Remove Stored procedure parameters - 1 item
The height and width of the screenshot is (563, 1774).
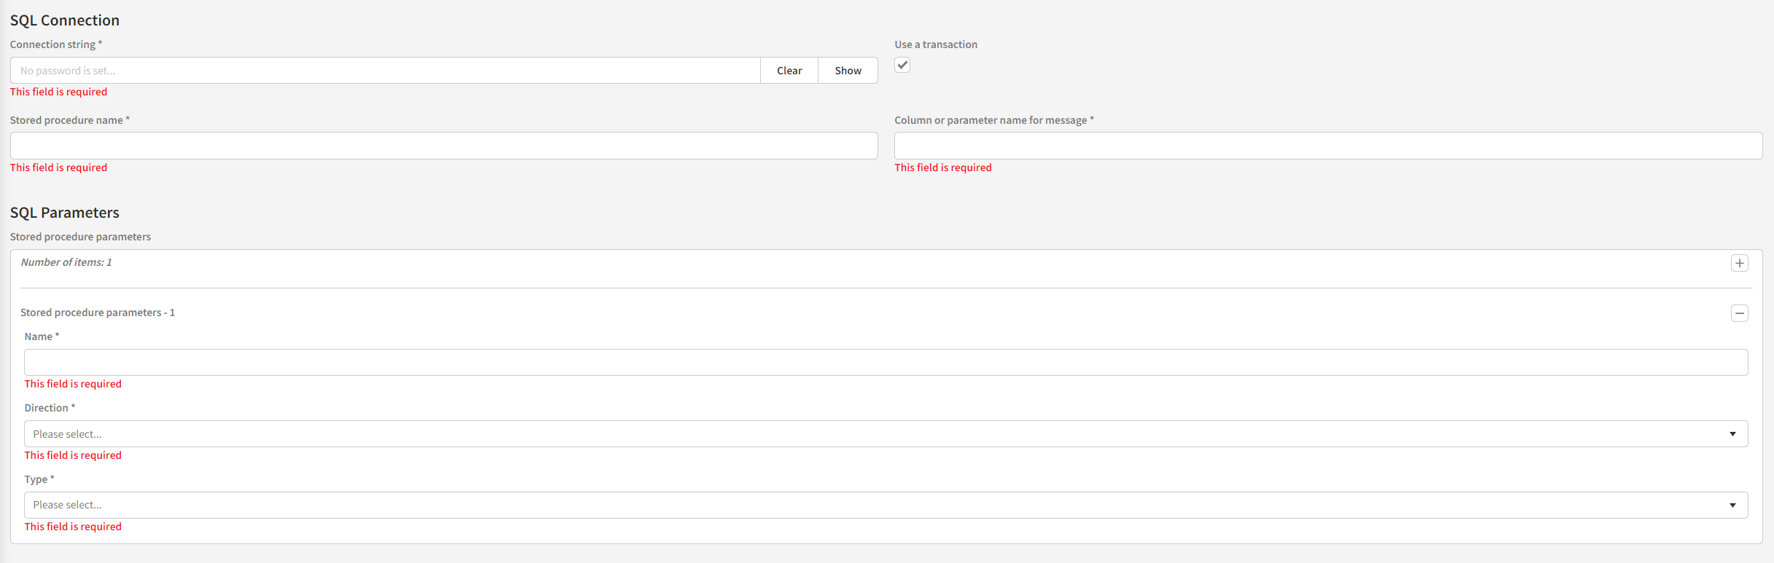coord(1739,313)
